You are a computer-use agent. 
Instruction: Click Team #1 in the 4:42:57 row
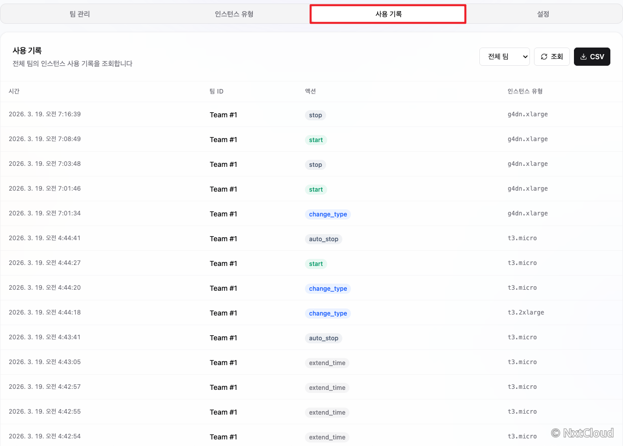click(x=224, y=387)
